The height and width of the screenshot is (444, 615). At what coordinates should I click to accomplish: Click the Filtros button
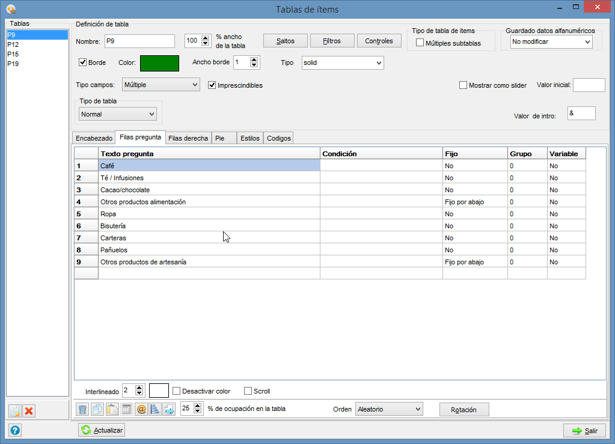point(332,41)
